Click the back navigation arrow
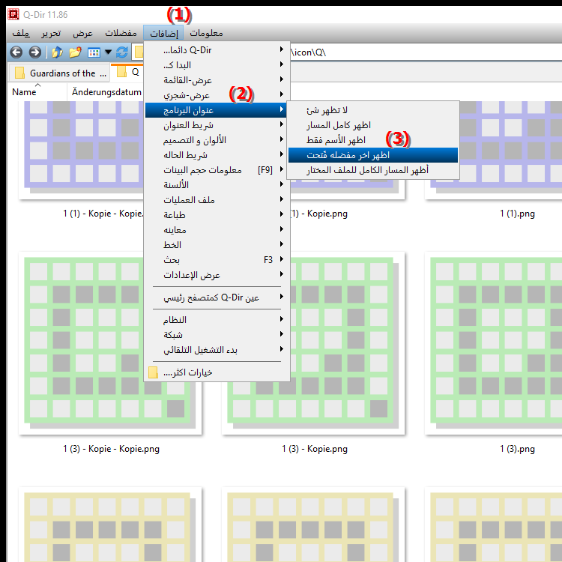The height and width of the screenshot is (562, 562). pos(16,52)
